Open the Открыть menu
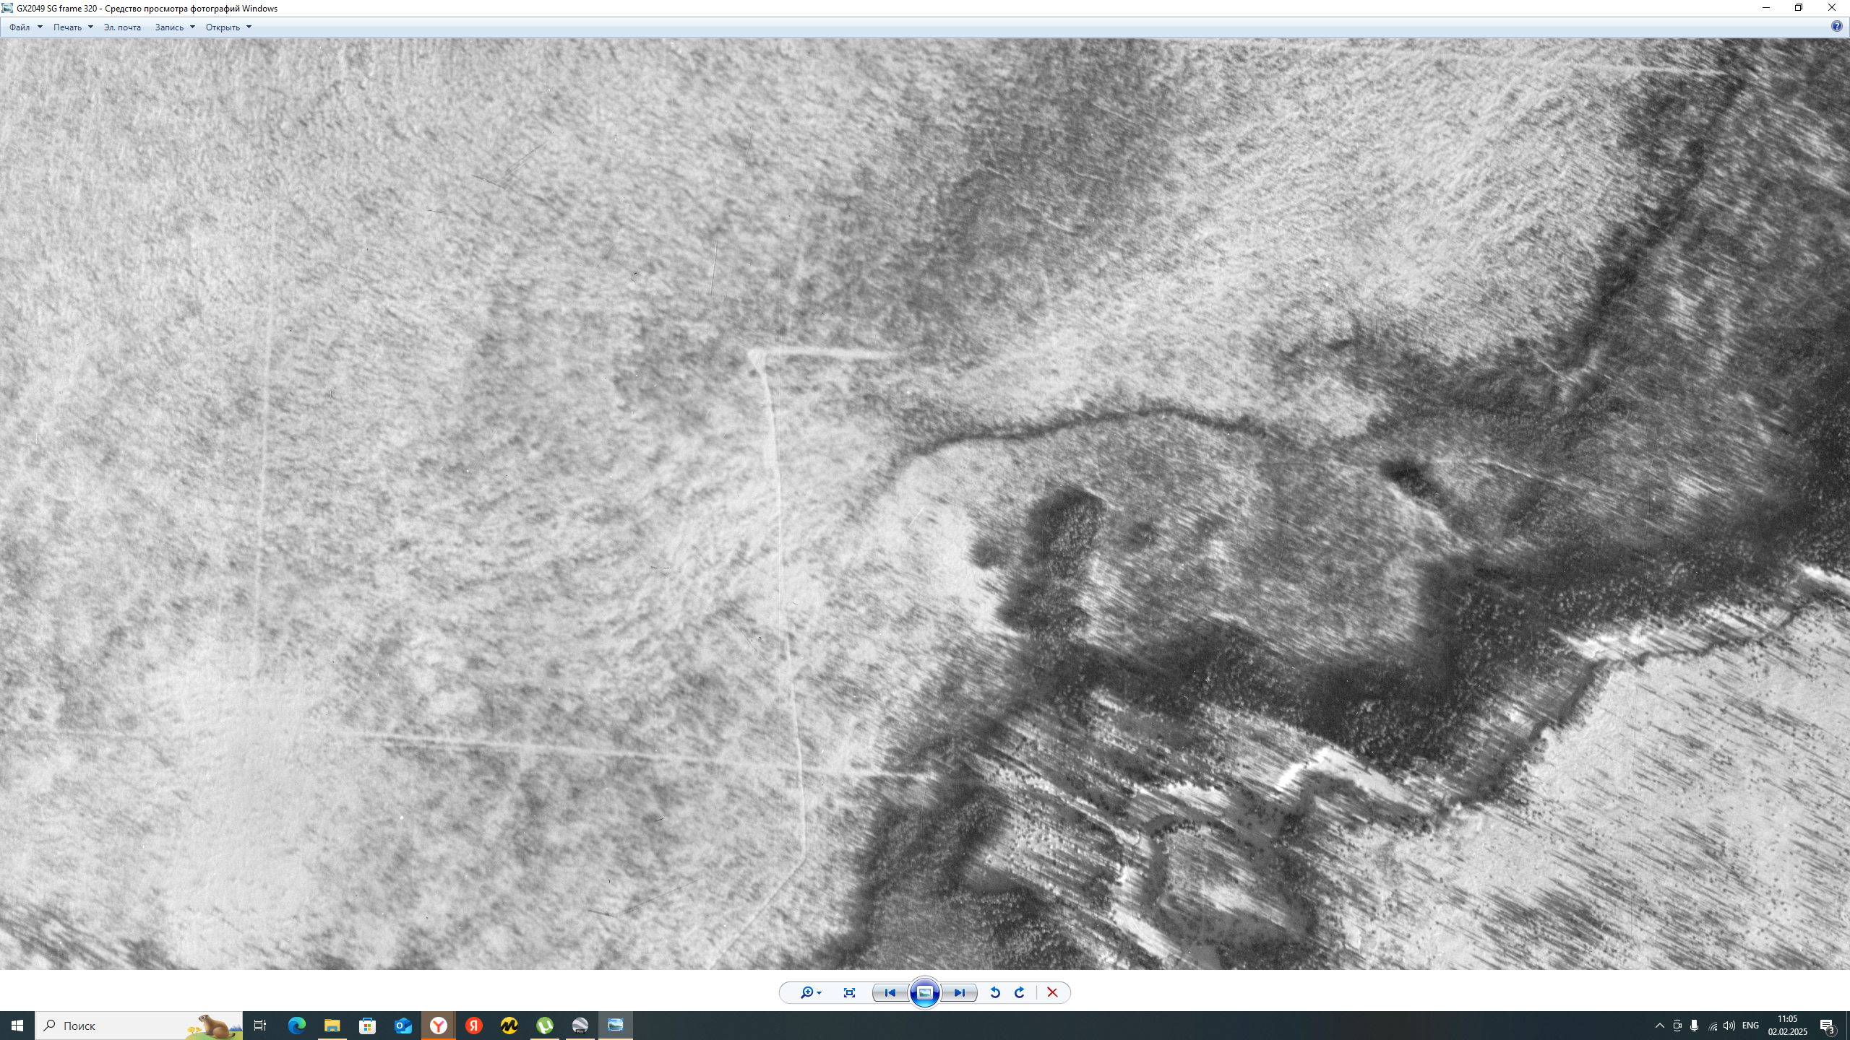The image size is (1850, 1040). [x=223, y=27]
